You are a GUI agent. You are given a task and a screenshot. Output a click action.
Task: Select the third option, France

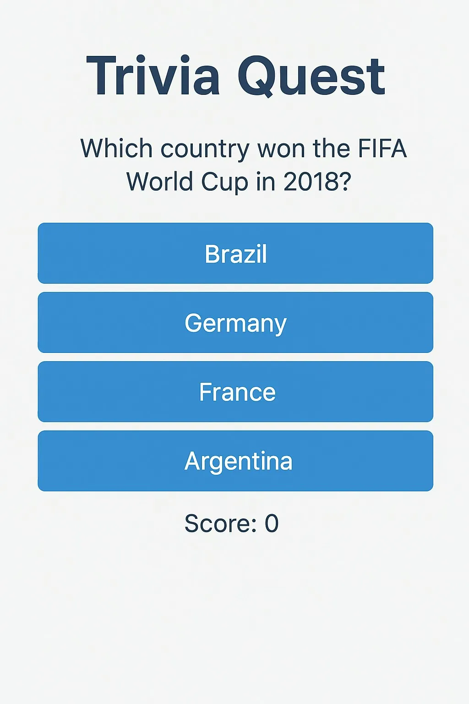(235, 392)
